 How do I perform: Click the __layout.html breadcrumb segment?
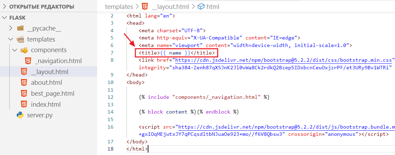click(x=170, y=7)
